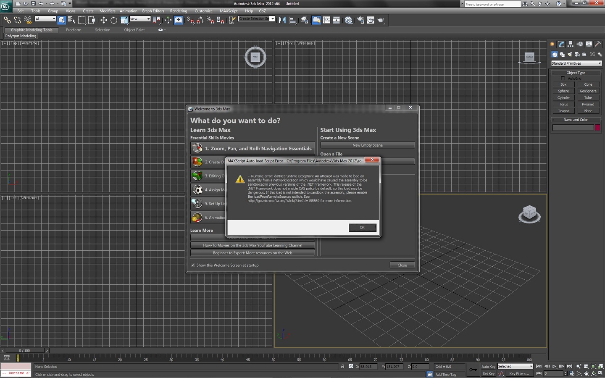Toggle the Selection Lock padlock
Viewport: 605px width, 378px height.
(x=343, y=367)
